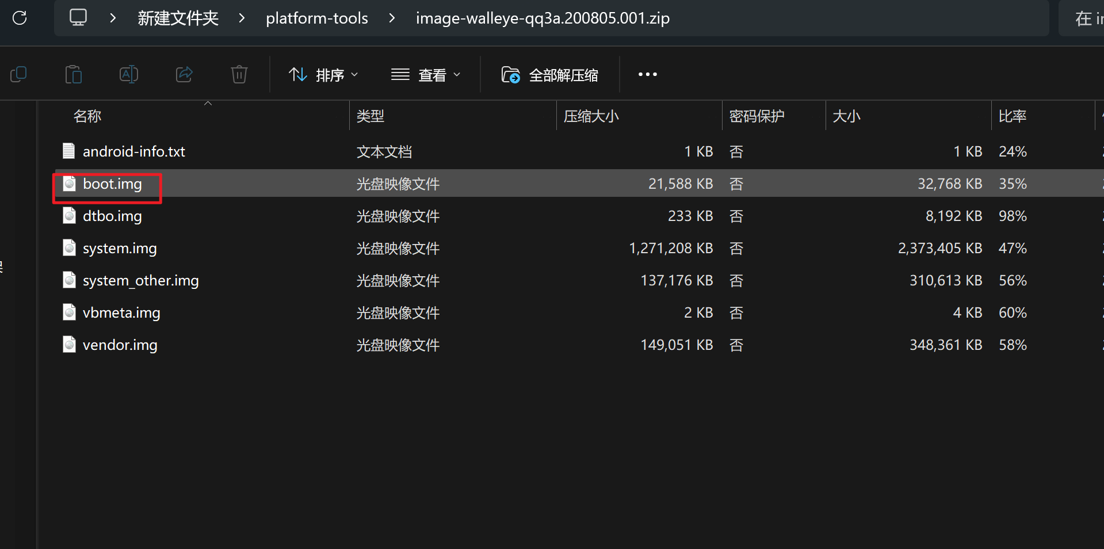Click the rename icon in toolbar

[129, 74]
